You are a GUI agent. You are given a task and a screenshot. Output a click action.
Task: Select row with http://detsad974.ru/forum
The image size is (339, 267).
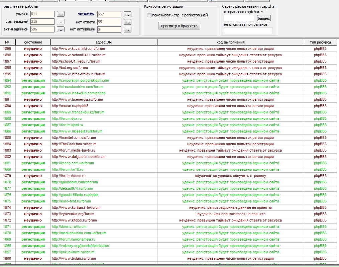(x=168, y=188)
